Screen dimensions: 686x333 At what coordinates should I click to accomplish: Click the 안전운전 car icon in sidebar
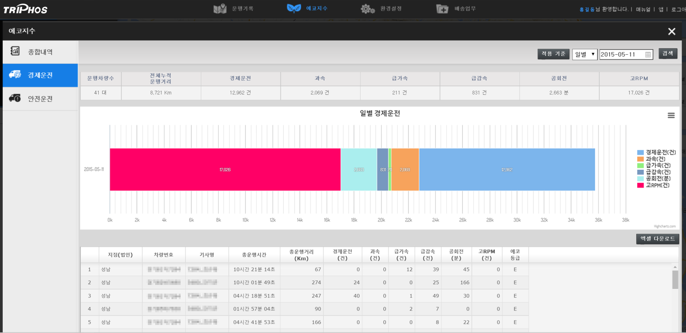pyautogui.click(x=15, y=98)
